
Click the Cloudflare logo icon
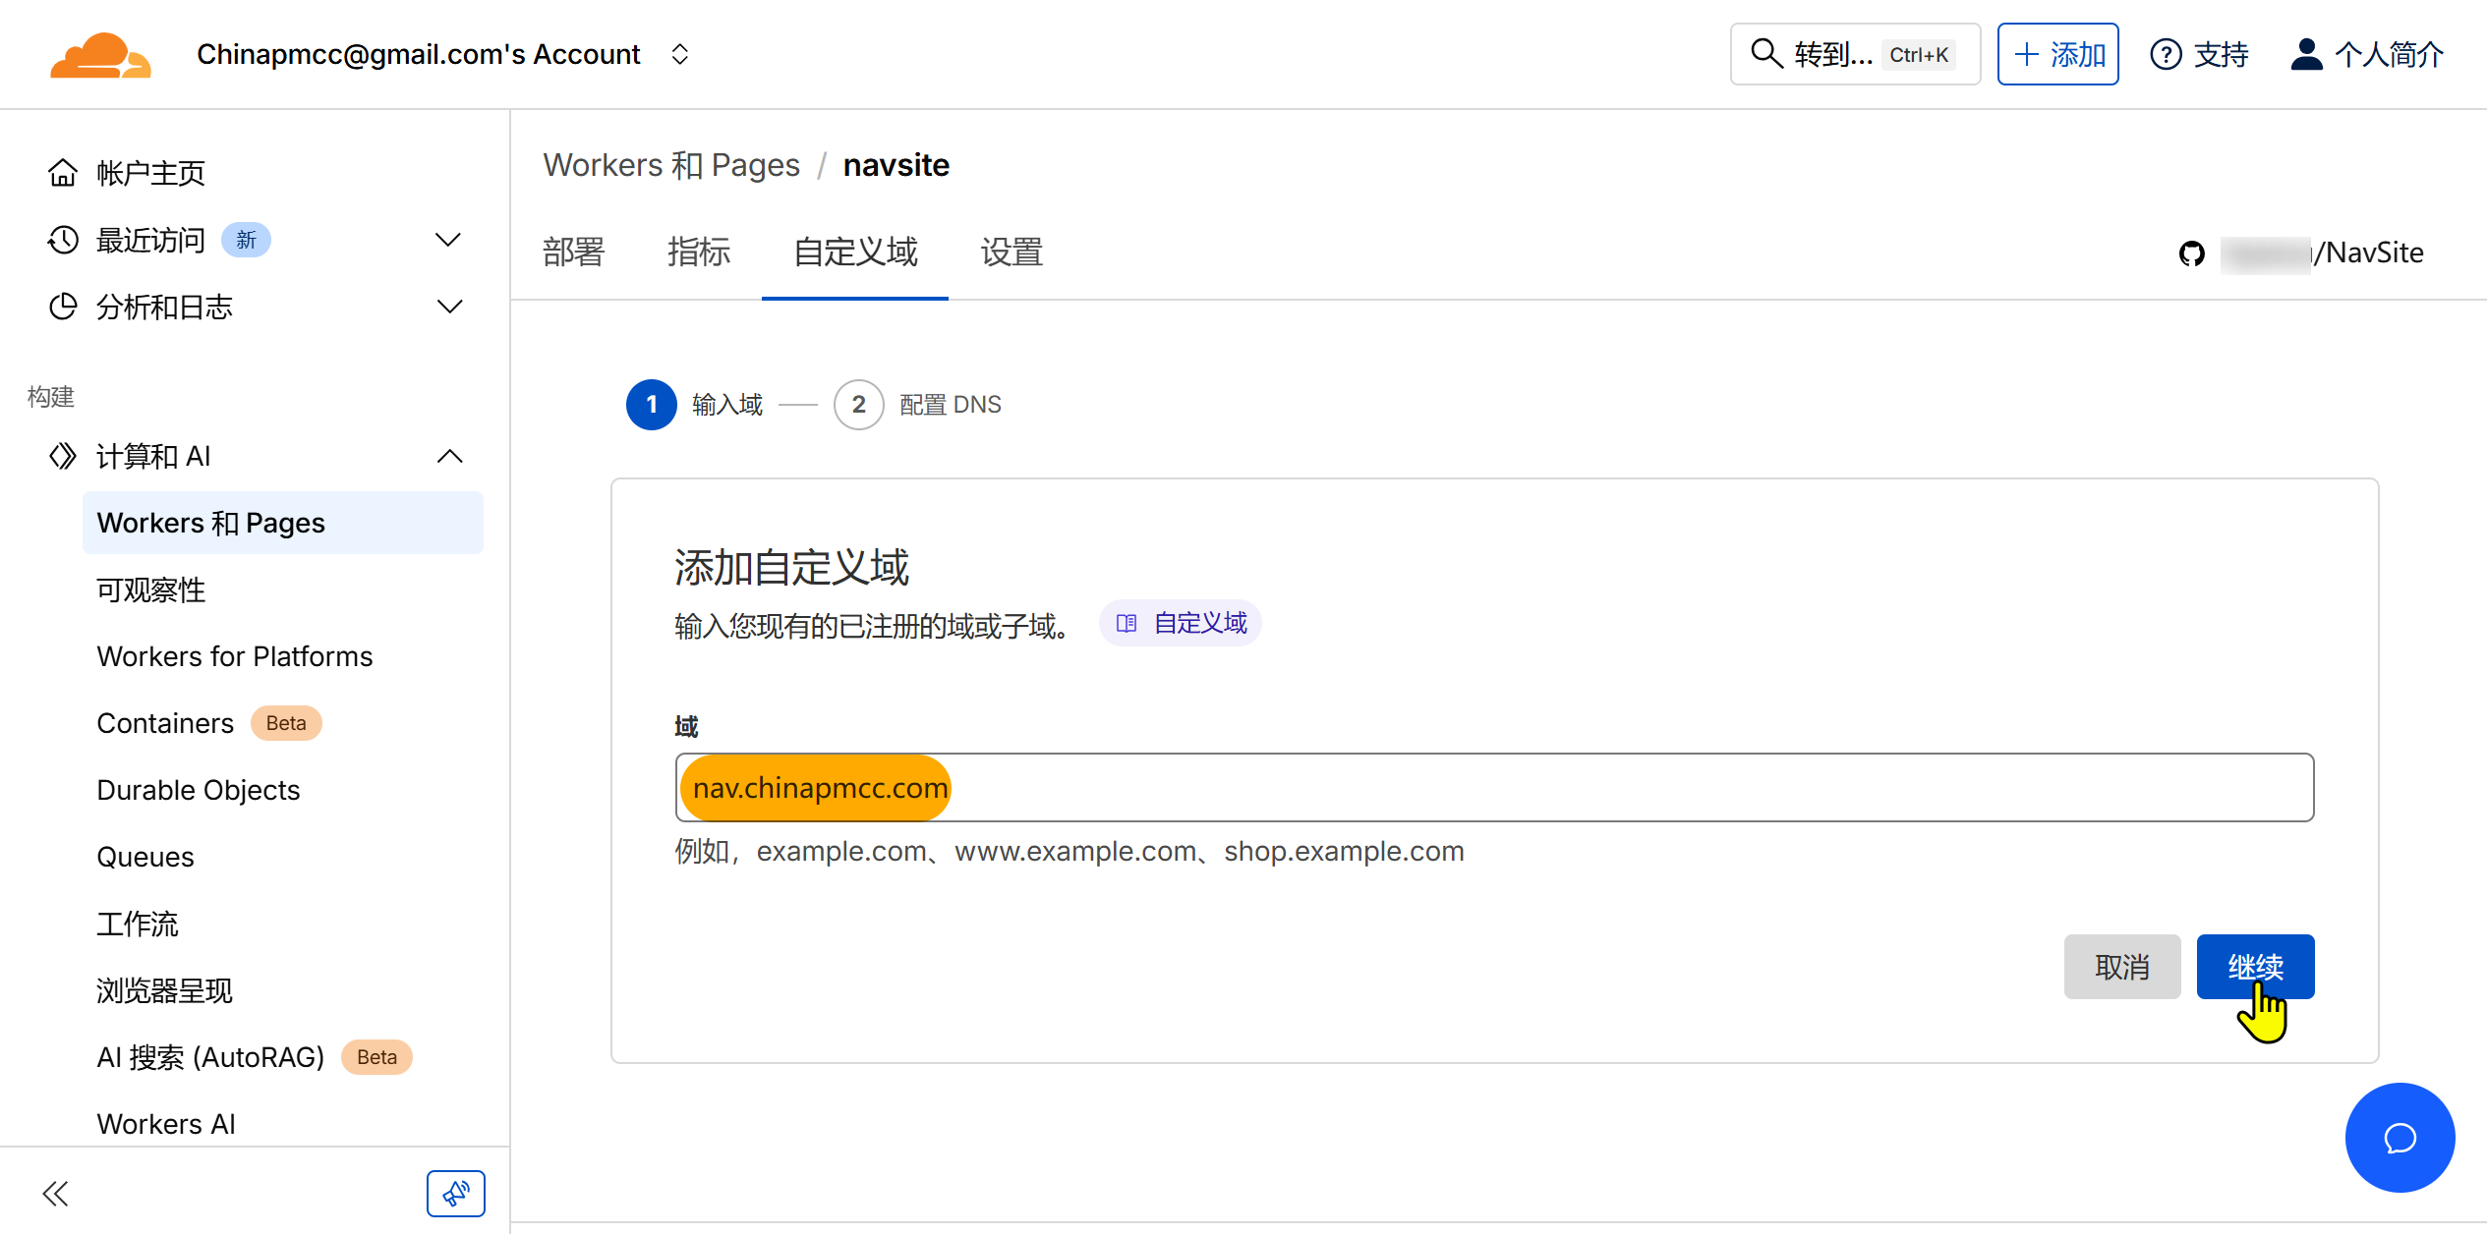pyautogui.click(x=100, y=55)
